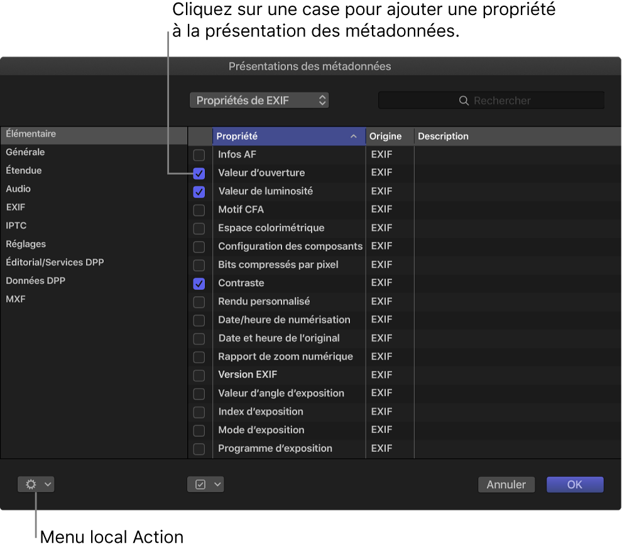This screenshot has height=551, width=622.
Task: Open the Action pop-up menu (gear icon)
Action: click(x=35, y=484)
